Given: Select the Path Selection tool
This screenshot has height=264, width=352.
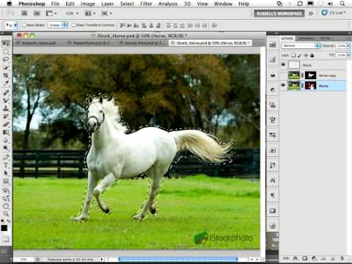Looking at the screenshot, I should pyautogui.click(x=5, y=173).
